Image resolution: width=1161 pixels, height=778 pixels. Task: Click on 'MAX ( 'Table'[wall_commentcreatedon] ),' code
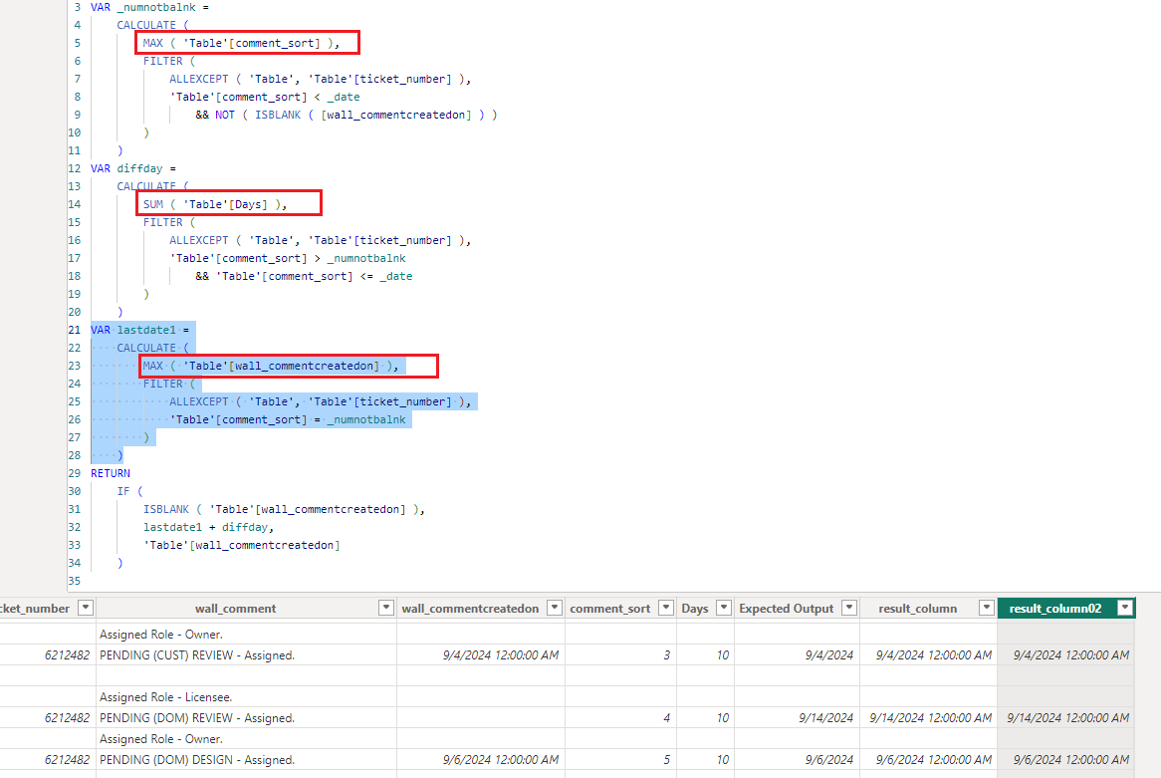click(x=270, y=366)
